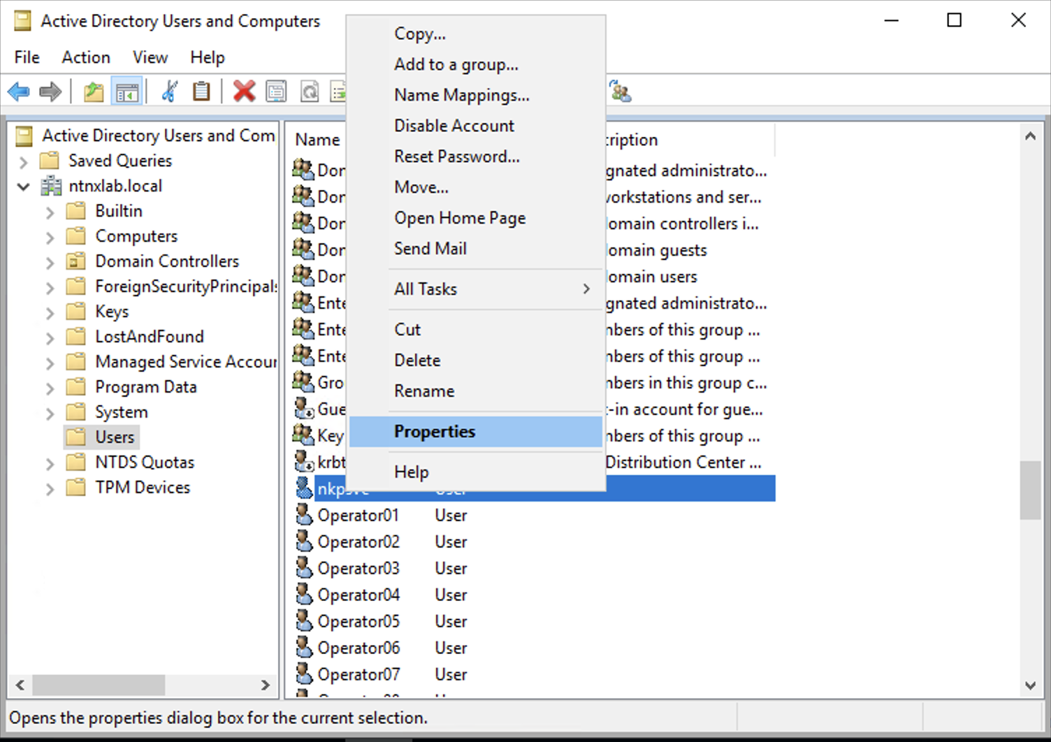Click the Paste clipboard toolbar icon

pos(201,92)
